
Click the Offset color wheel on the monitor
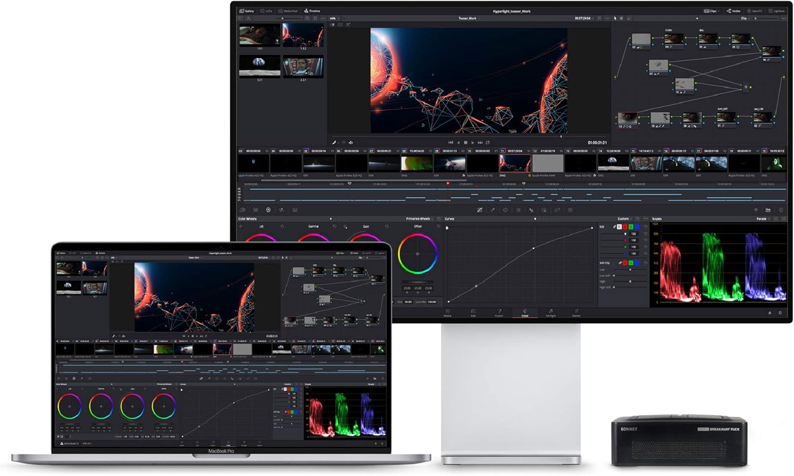coord(418,254)
